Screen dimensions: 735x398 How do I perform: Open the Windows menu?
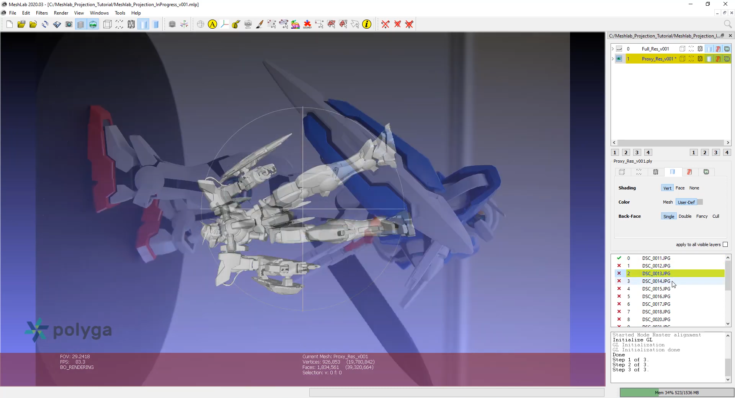(99, 13)
